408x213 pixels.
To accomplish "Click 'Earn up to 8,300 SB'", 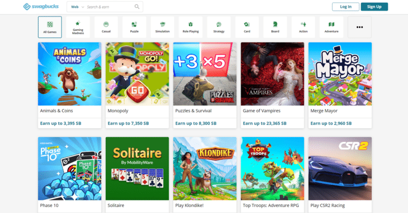I will (x=196, y=123).
